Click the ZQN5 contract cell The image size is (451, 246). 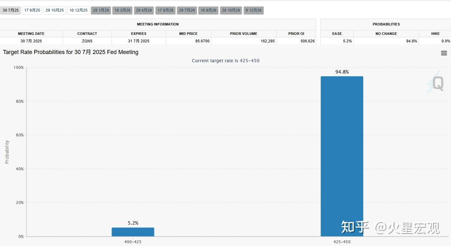pos(87,41)
